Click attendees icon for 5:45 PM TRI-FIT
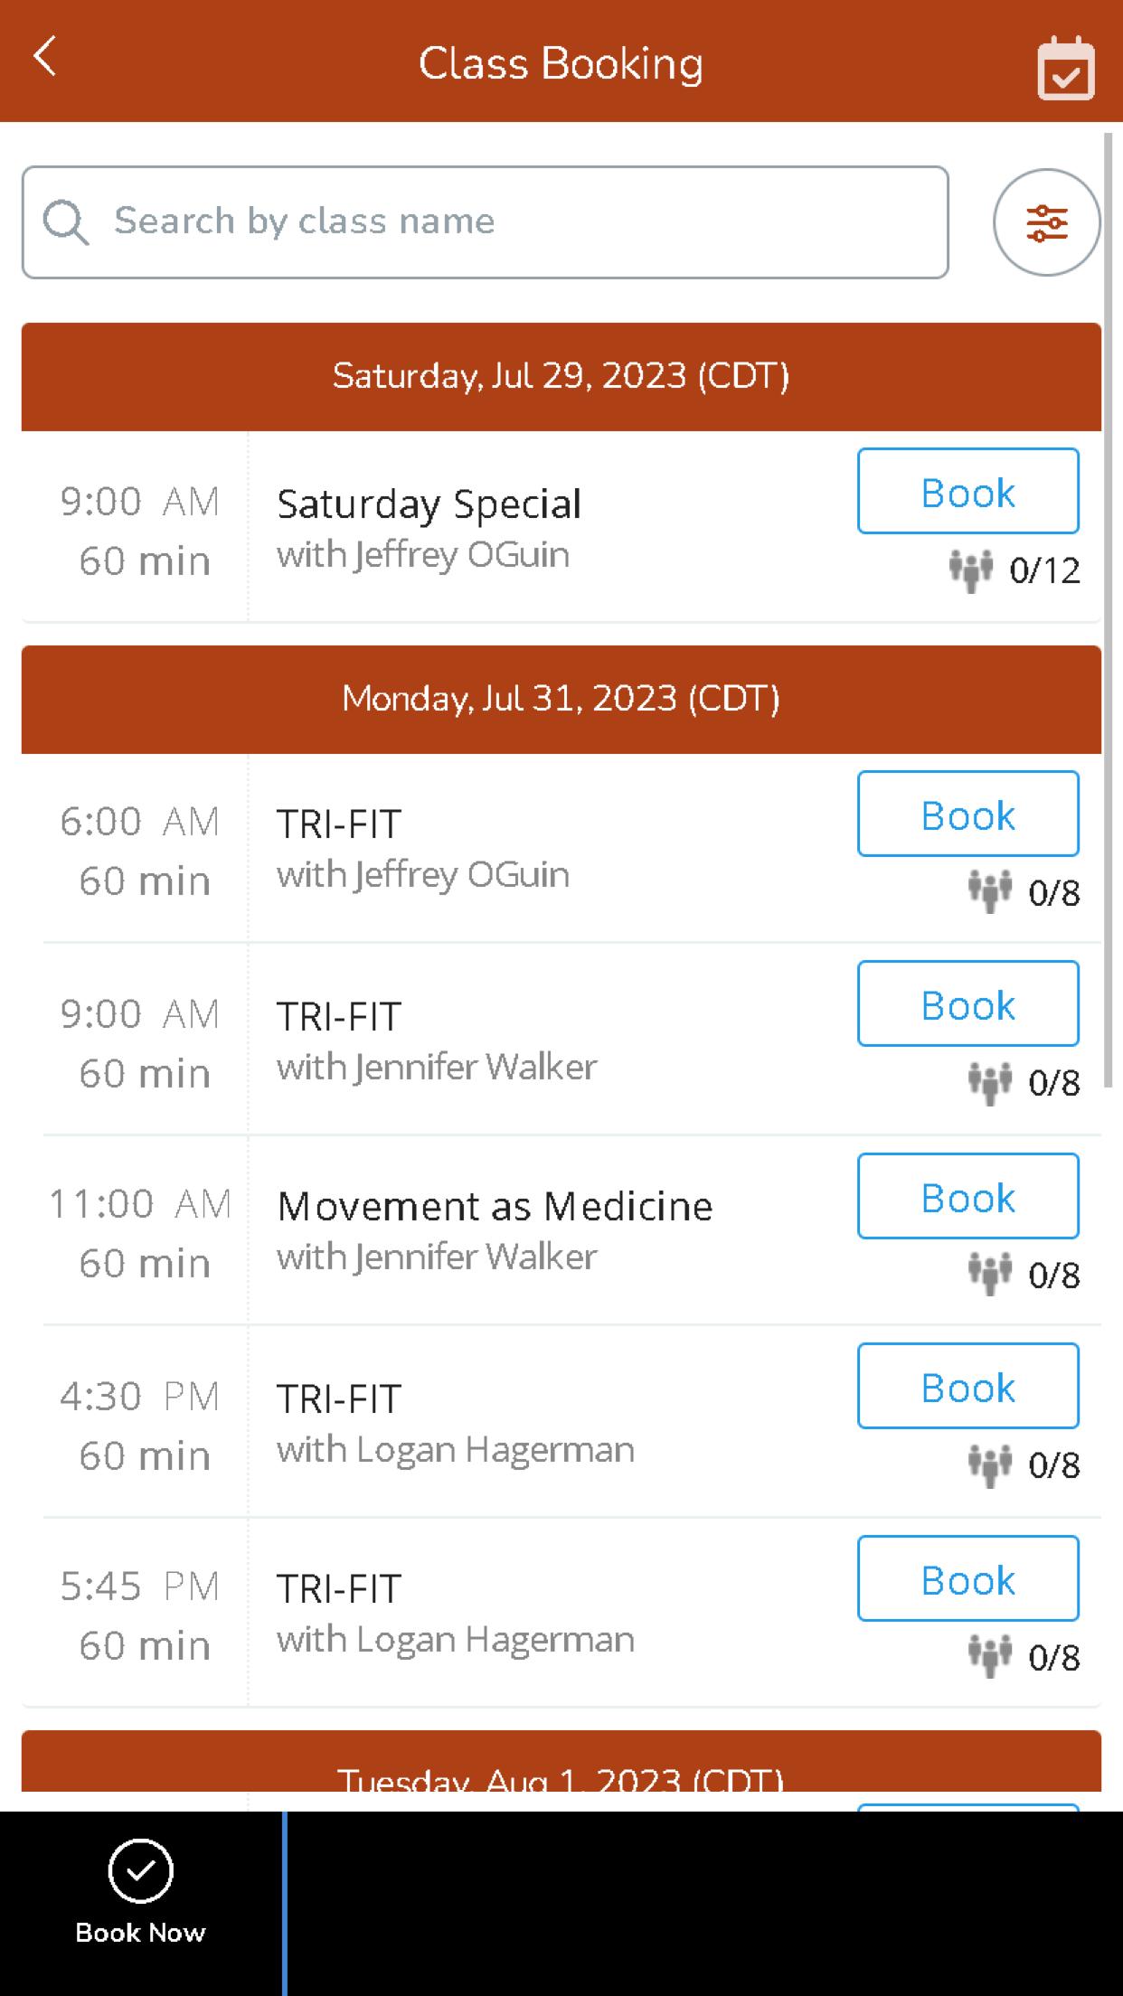The height and width of the screenshot is (1996, 1123). [x=990, y=1656]
